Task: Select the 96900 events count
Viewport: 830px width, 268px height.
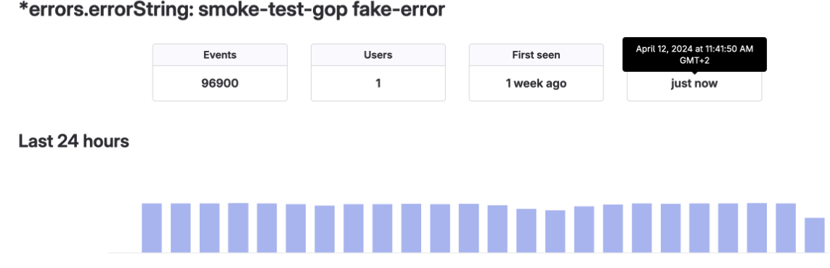Action: point(220,84)
